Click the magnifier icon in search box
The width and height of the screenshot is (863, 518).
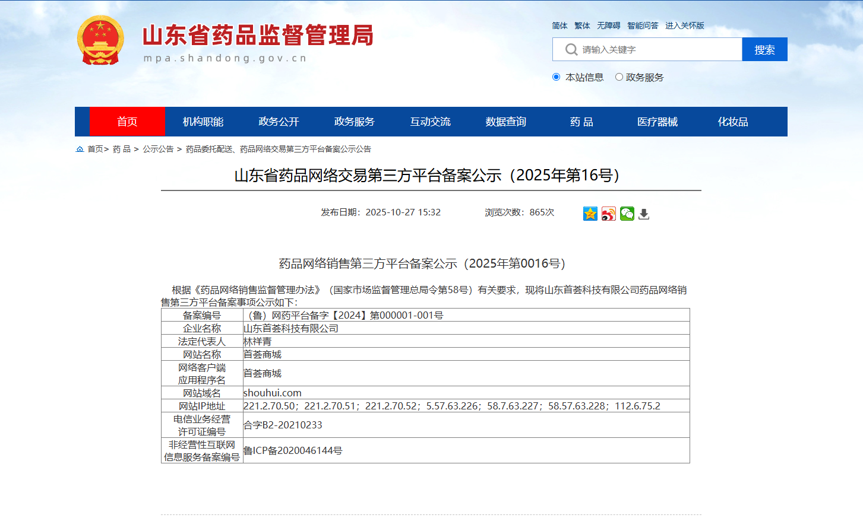coord(571,49)
